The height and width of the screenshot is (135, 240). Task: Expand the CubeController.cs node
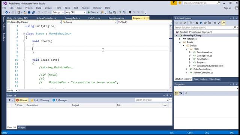point(186,69)
